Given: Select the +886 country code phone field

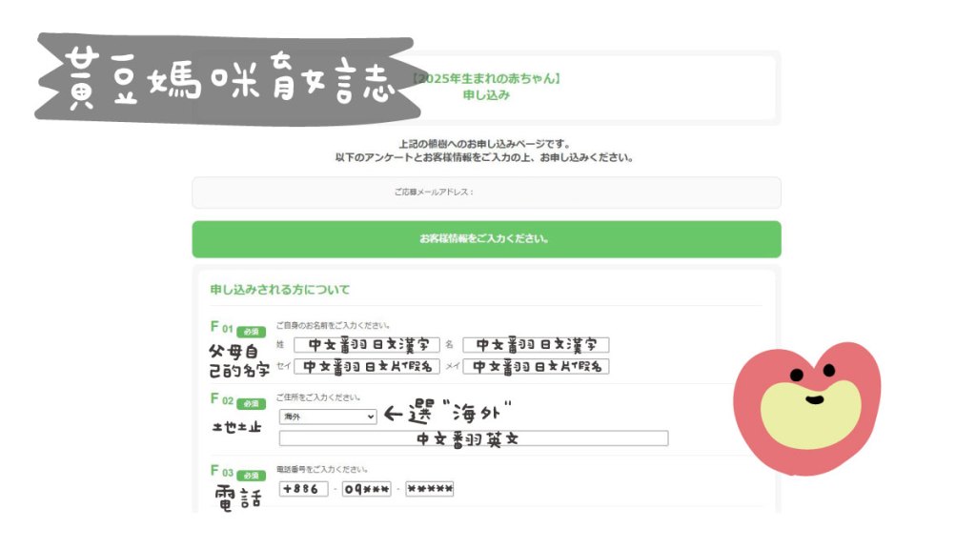Looking at the screenshot, I should tap(304, 489).
